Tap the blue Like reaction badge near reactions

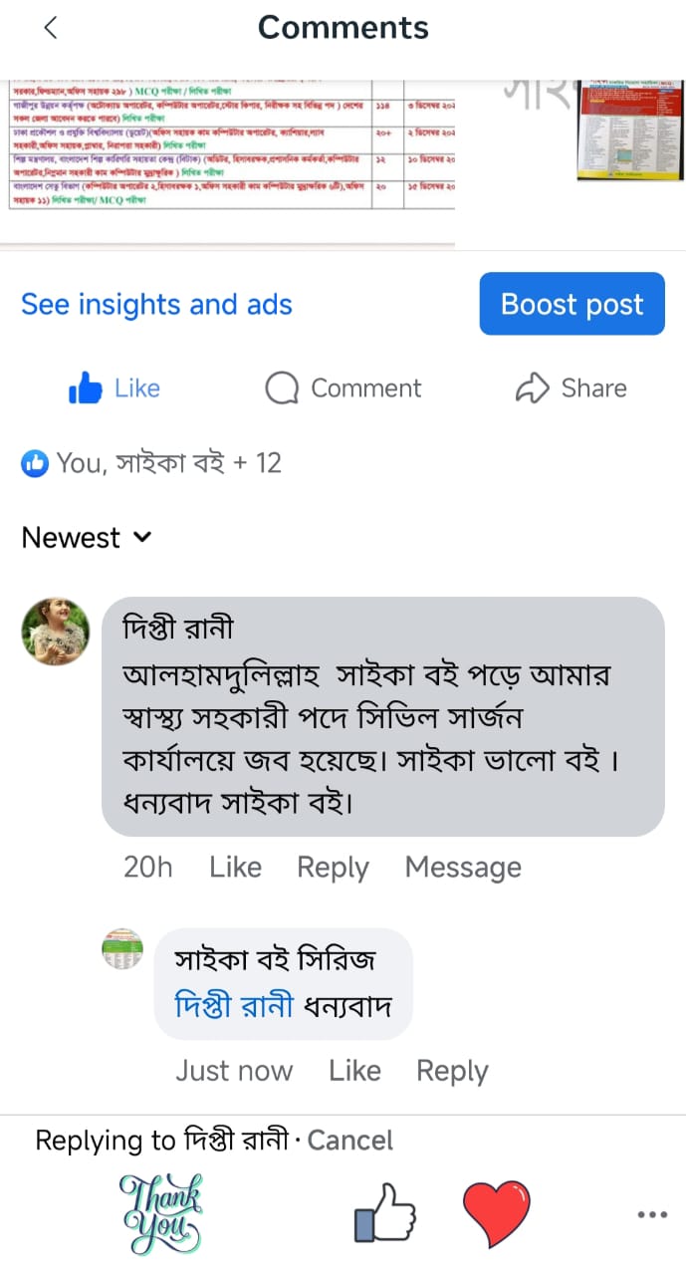[35, 462]
